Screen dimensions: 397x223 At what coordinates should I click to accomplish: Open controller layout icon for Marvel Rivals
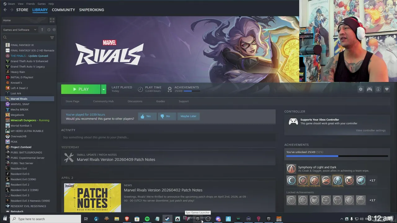click(x=369, y=89)
